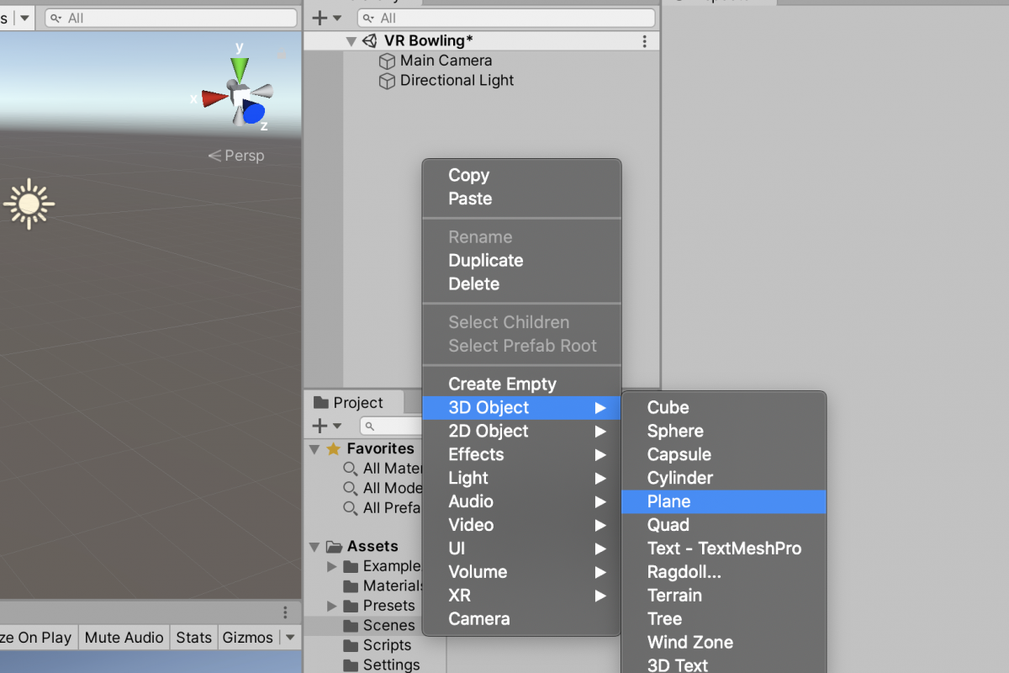Collapse the Assets folder tree

(x=314, y=547)
